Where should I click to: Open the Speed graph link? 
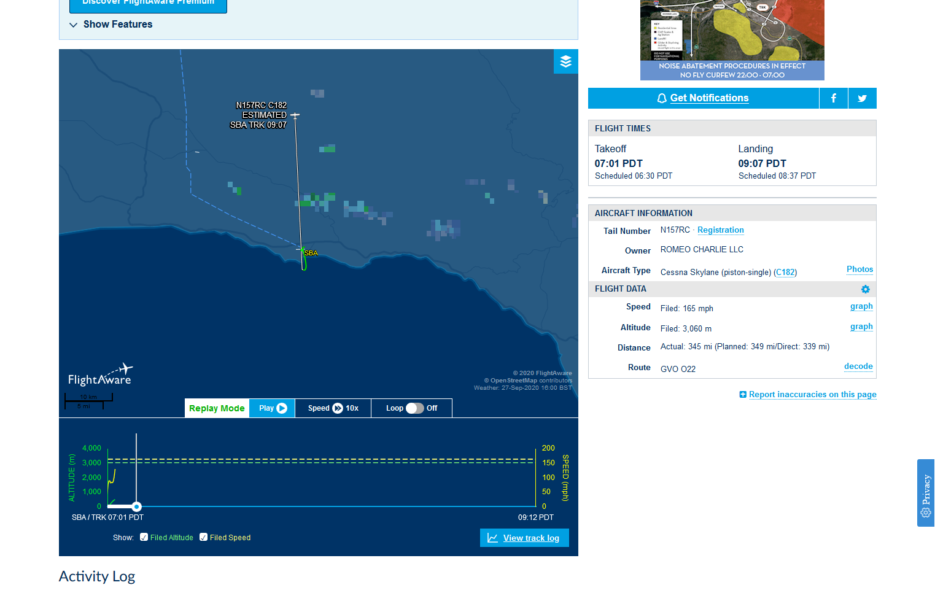tap(861, 306)
